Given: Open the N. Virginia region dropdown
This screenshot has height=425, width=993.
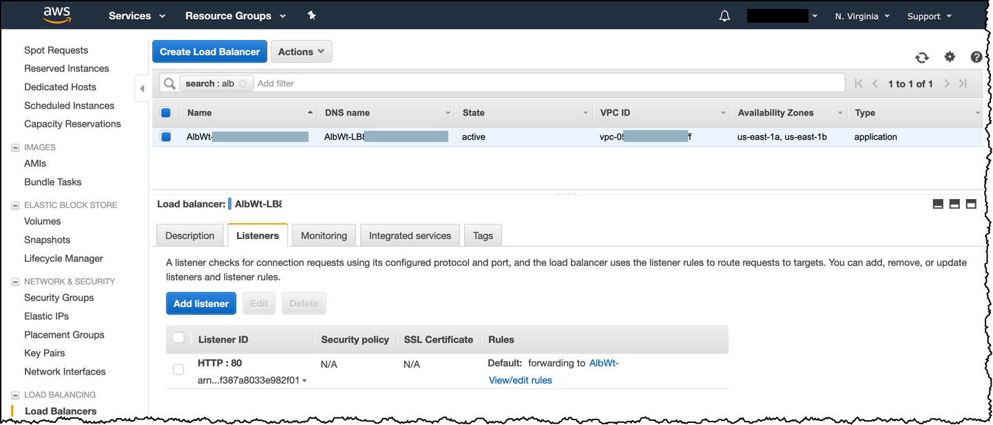Looking at the screenshot, I should coord(862,16).
